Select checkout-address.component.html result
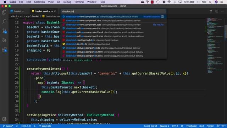Viewport: 227px width, 128px height. pyautogui.click(x=113, y=32)
